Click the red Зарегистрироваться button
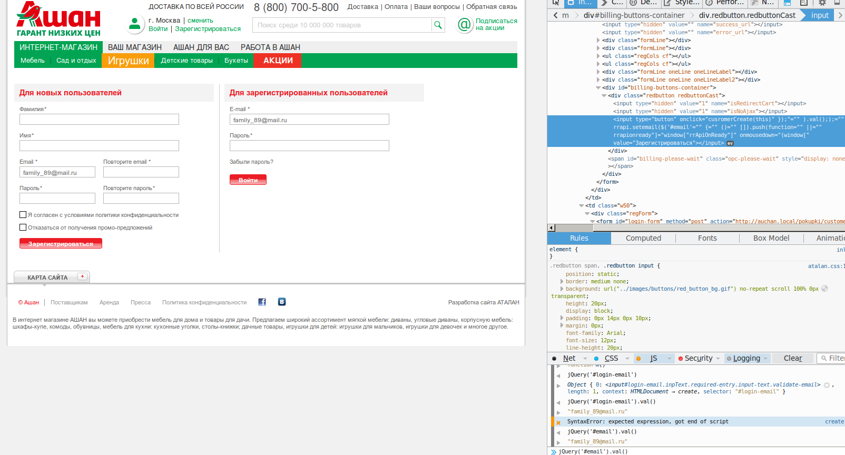 (61, 243)
